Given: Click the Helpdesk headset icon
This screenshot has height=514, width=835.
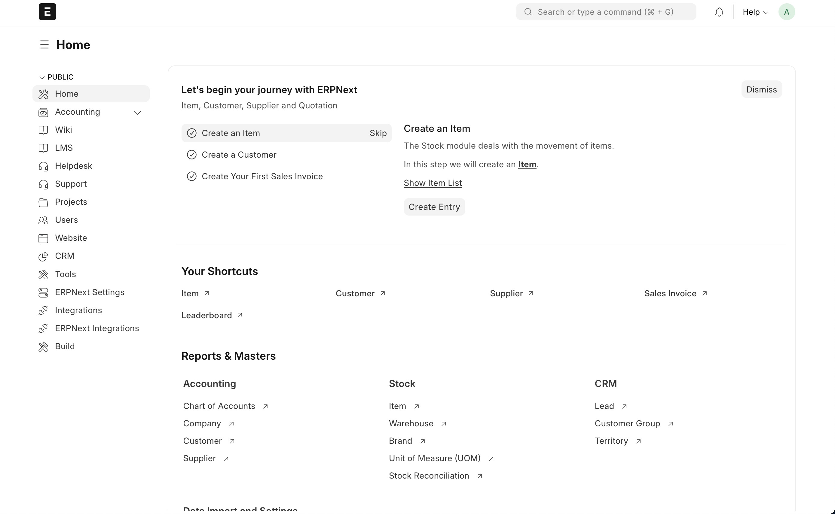Looking at the screenshot, I should 43,166.
